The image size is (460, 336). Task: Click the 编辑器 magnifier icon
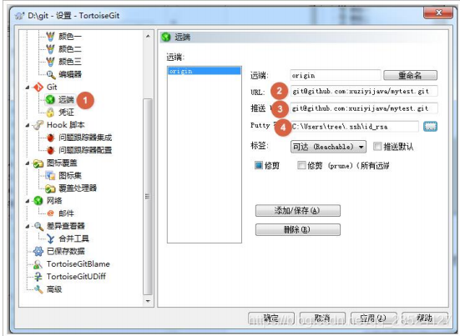51,75
